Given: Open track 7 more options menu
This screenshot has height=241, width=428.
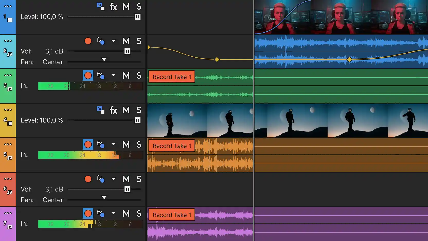Looking at the screenshot, I should [x=8, y=213].
